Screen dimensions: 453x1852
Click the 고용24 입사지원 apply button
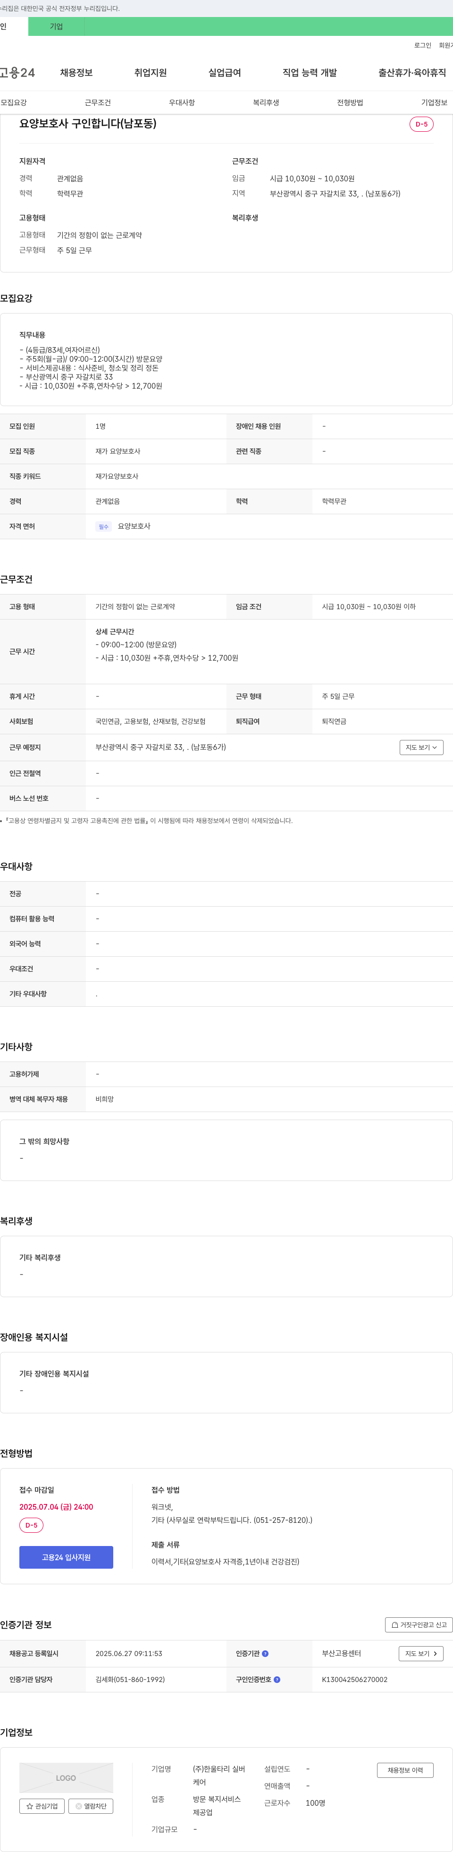point(66,1557)
